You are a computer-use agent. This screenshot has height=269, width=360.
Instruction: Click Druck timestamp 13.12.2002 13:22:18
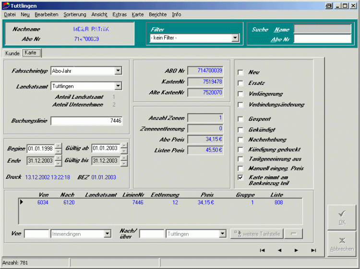(48, 177)
